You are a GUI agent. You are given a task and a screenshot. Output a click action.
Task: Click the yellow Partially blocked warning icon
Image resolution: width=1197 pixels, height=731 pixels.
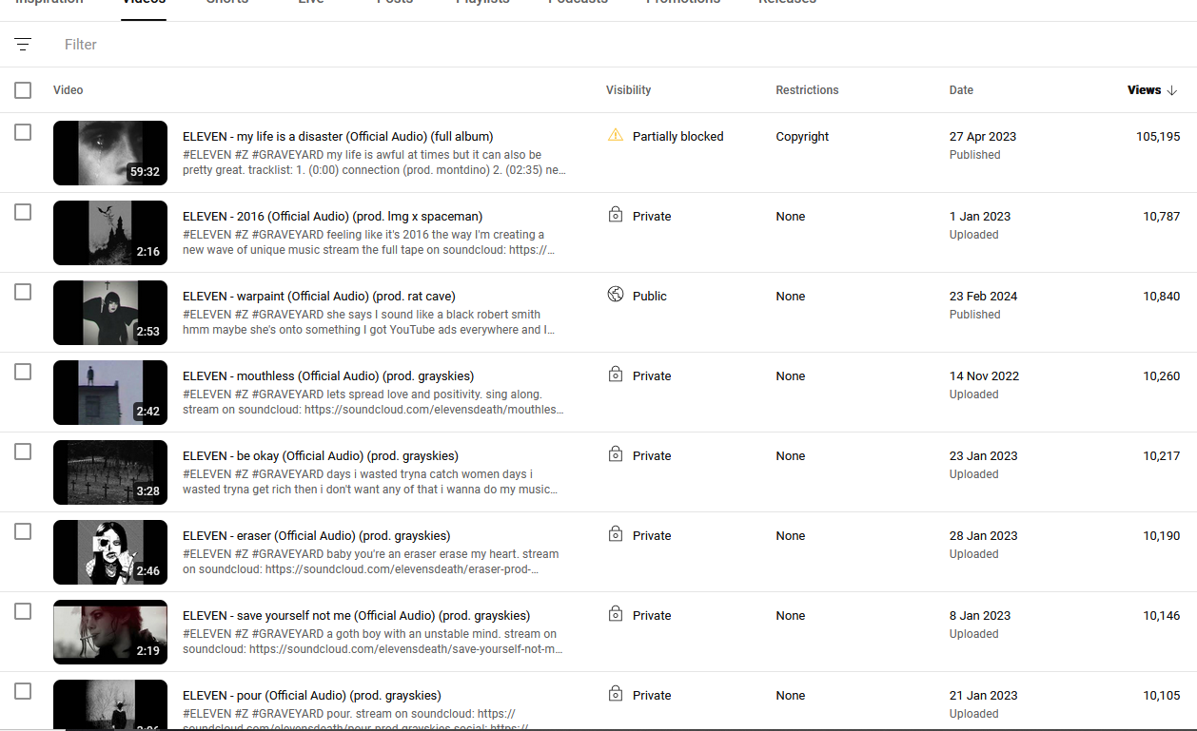(x=615, y=135)
